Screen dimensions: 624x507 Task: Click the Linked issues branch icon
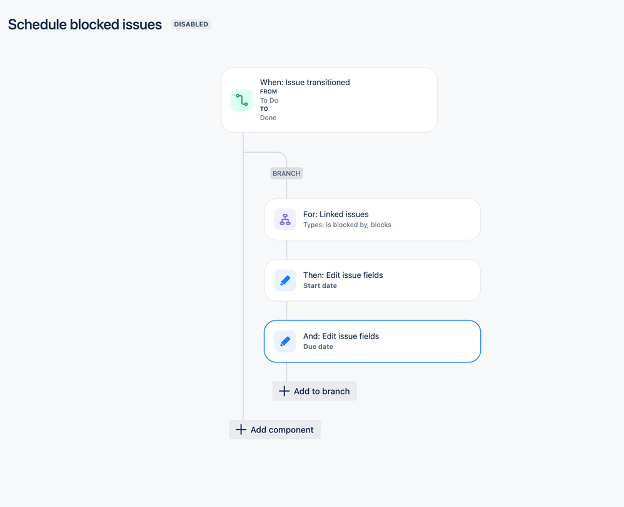(285, 220)
